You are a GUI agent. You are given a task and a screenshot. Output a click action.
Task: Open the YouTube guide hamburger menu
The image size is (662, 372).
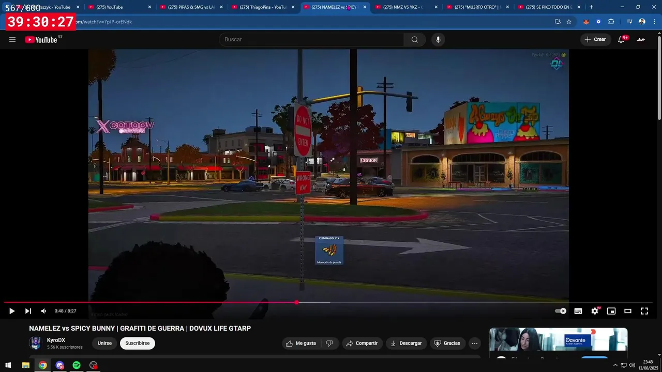click(12, 39)
